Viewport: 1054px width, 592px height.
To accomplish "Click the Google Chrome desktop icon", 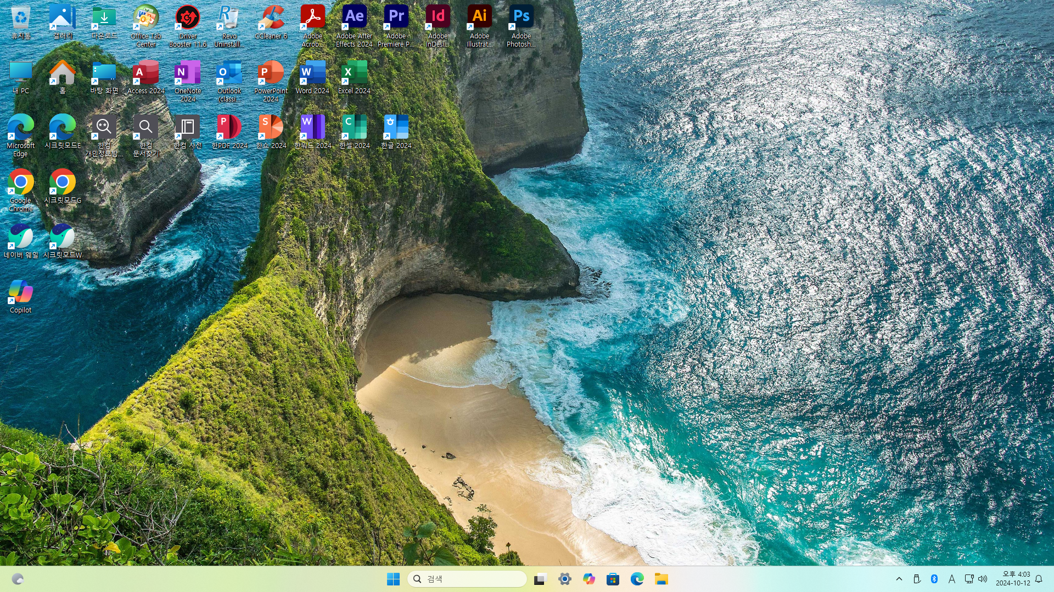I will [20, 181].
